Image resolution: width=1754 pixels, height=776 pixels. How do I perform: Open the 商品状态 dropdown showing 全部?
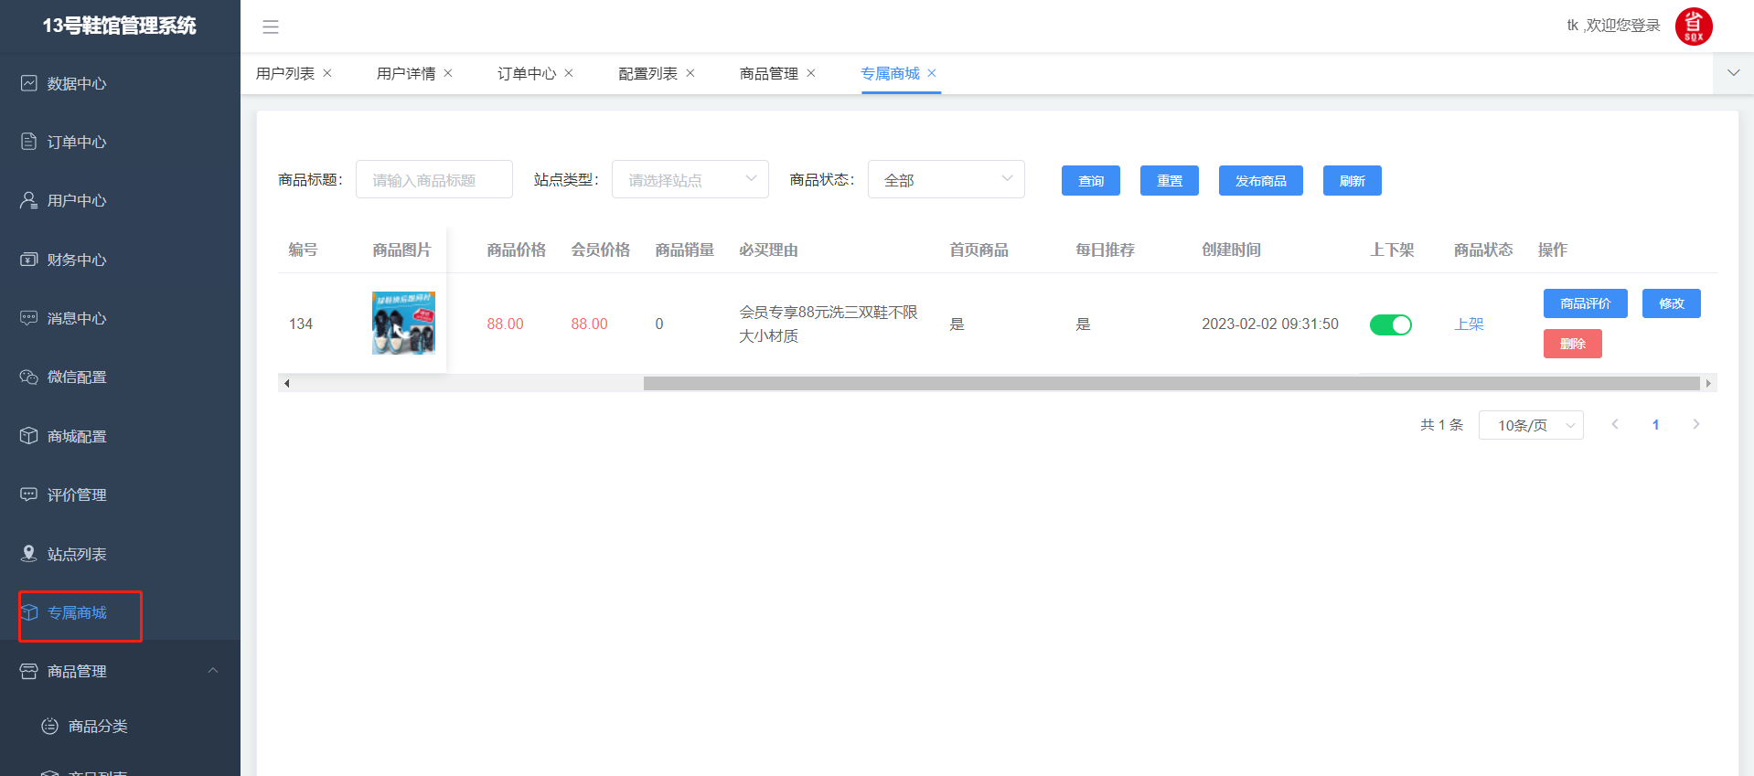(946, 180)
